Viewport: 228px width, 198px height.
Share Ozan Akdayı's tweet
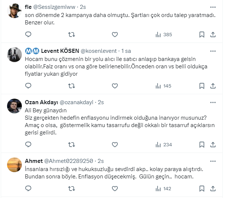(x=213, y=145)
